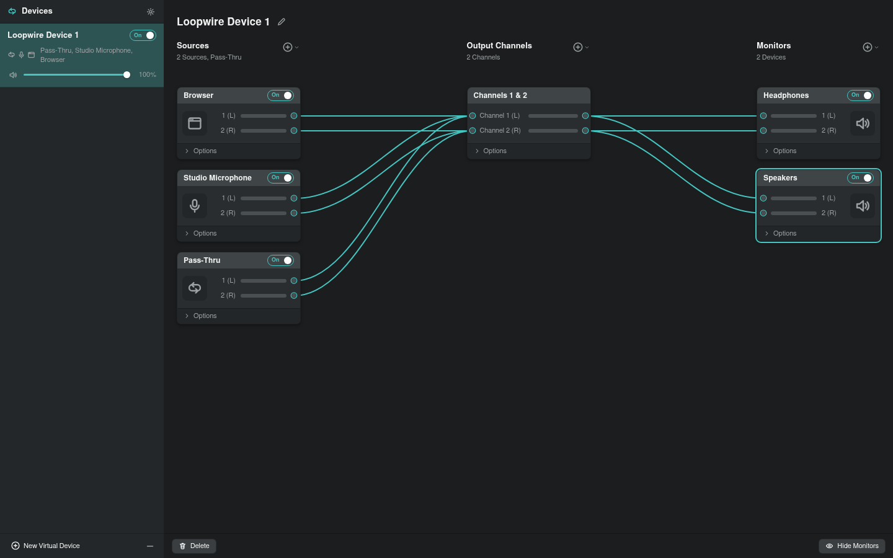This screenshot has width=893, height=558.
Task: Open the add Monitors dropdown
Action: click(871, 47)
